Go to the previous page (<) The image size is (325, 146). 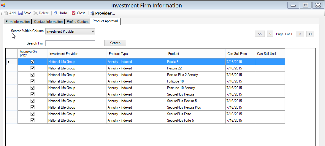pos(270,34)
